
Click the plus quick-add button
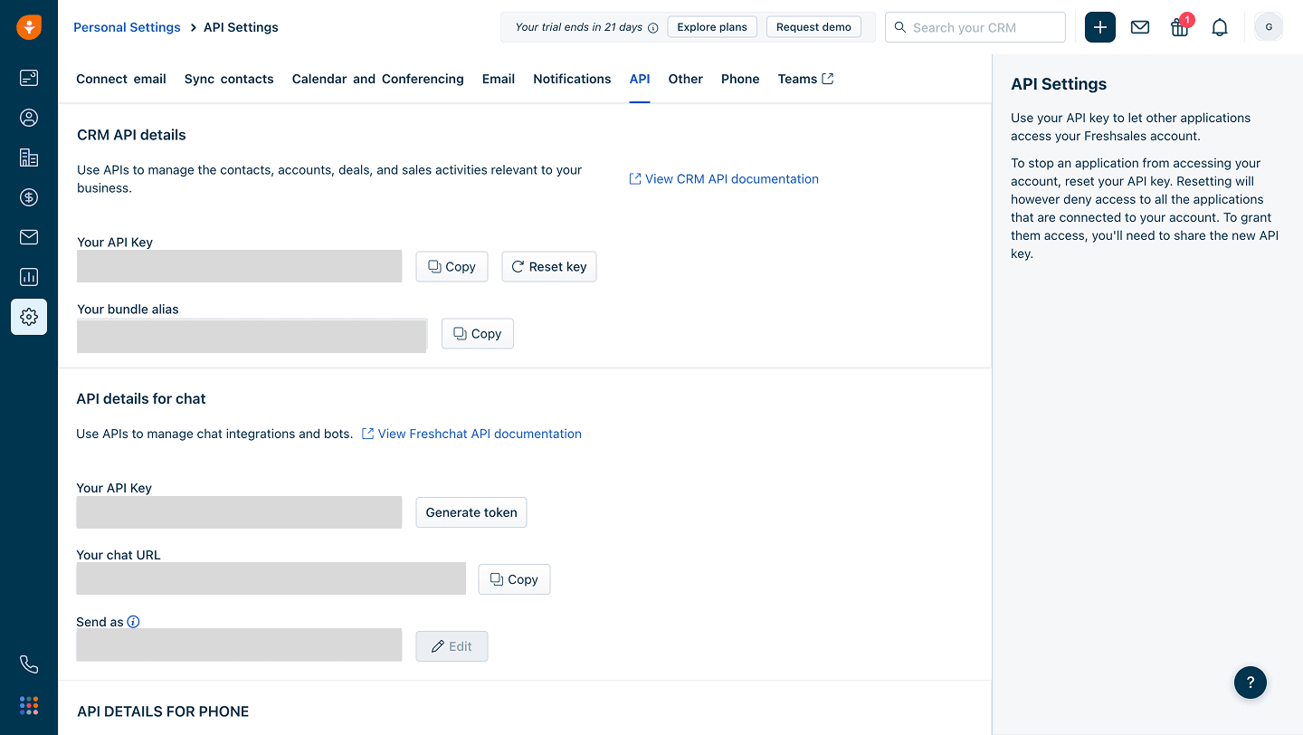coord(1100,27)
